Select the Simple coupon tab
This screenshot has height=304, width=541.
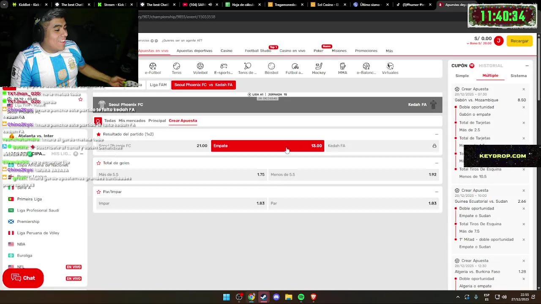[x=462, y=76]
